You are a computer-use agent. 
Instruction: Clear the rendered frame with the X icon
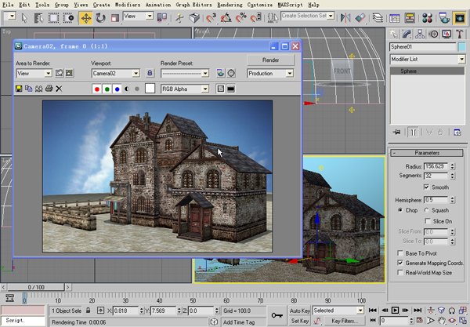point(58,89)
